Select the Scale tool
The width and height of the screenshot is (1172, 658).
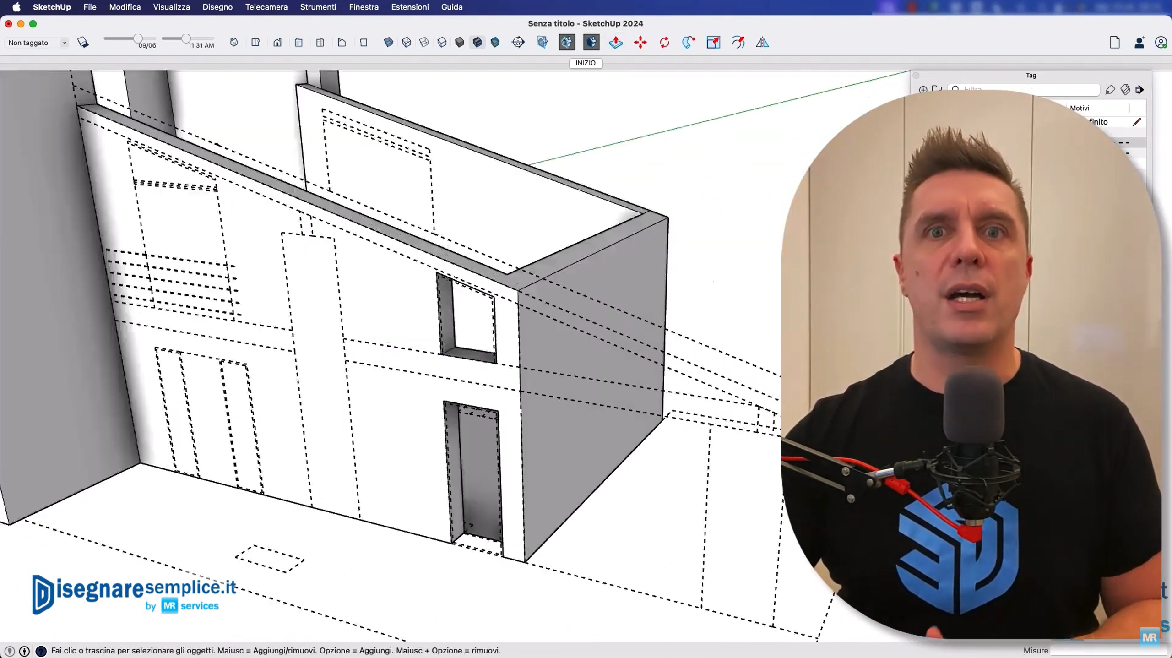pos(713,43)
